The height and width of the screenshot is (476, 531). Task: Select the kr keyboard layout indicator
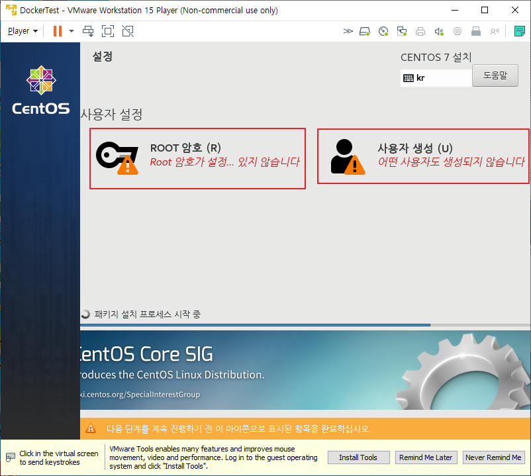tap(436, 78)
